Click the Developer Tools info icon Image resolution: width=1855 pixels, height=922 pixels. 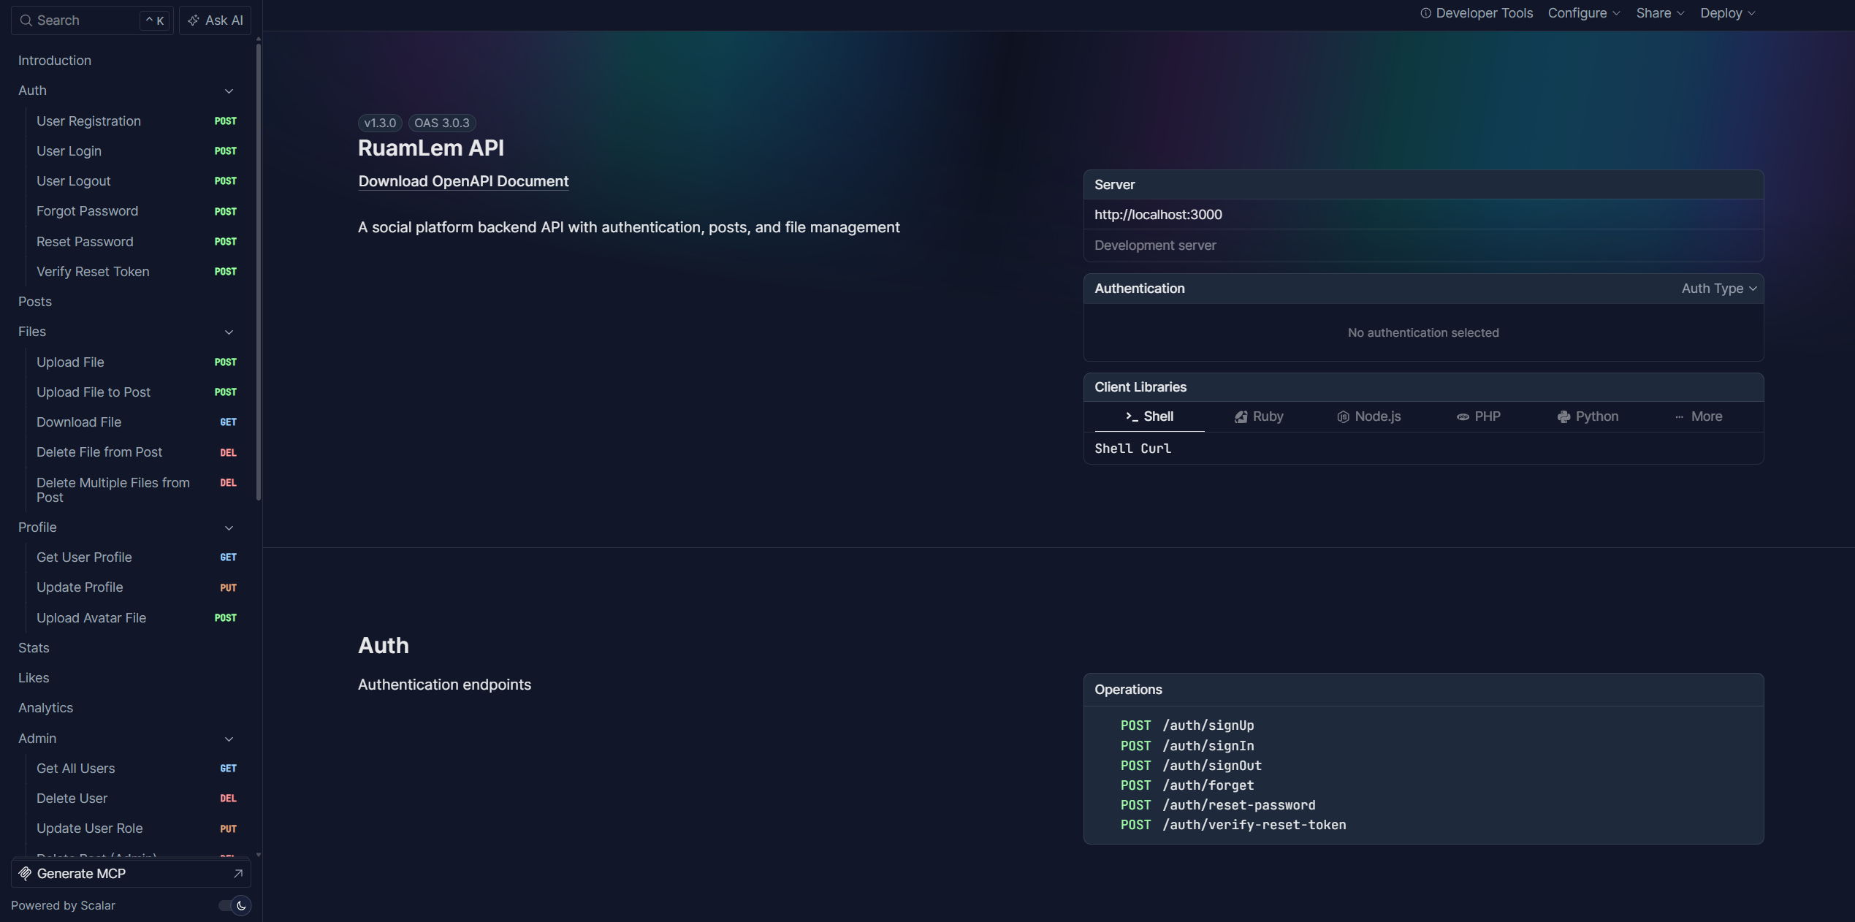pos(1425,13)
